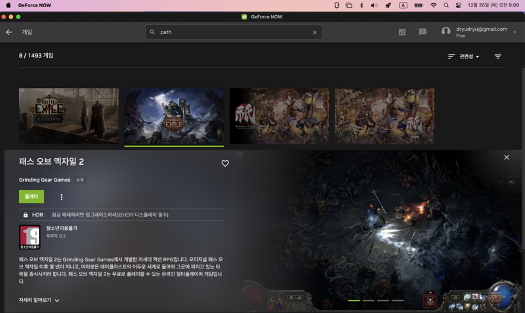Select the third game thumbnail with red kanji on its left
Viewport: 525px width, 313px height.
point(280,116)
